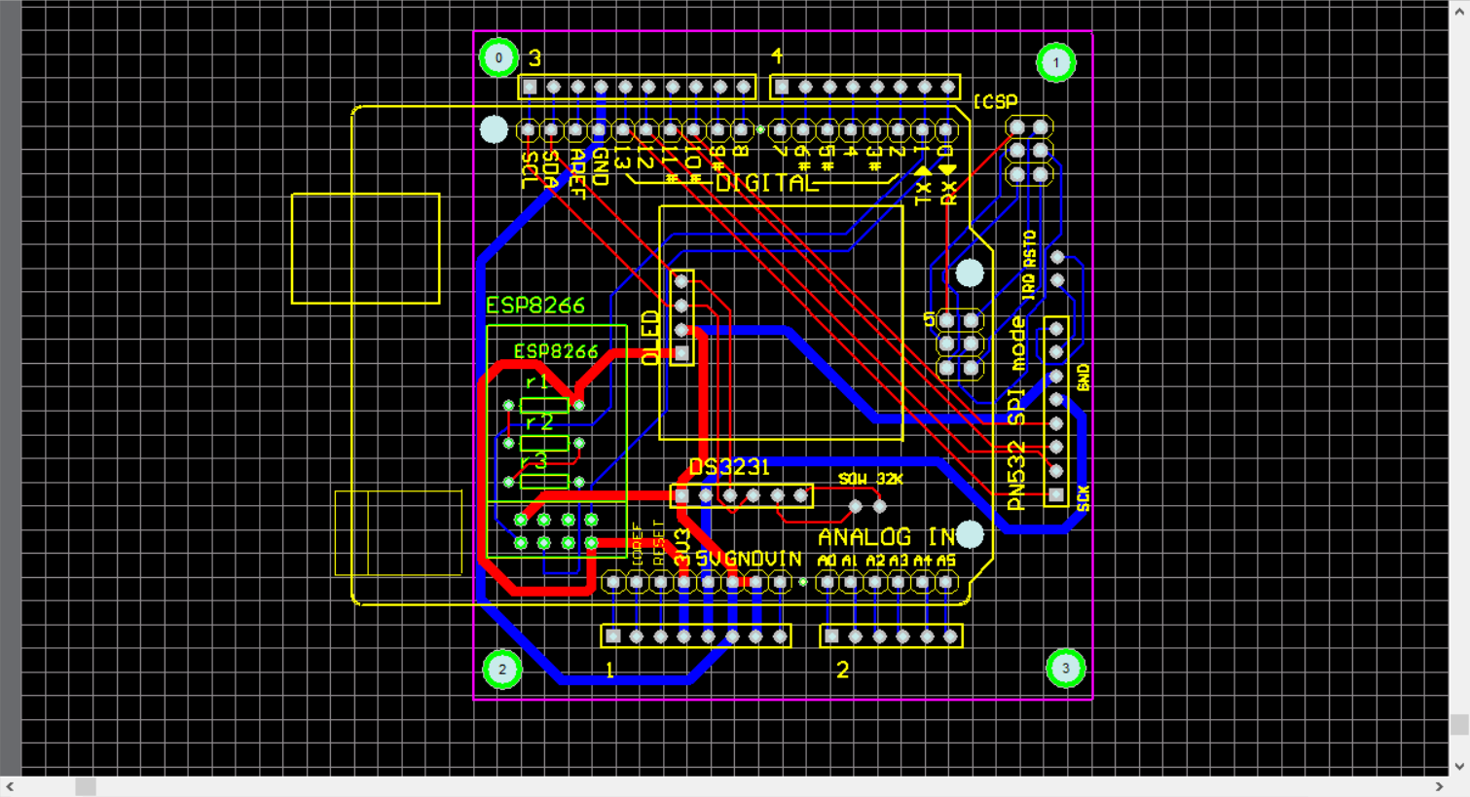Click the SQW pin label

click(853, 479)
